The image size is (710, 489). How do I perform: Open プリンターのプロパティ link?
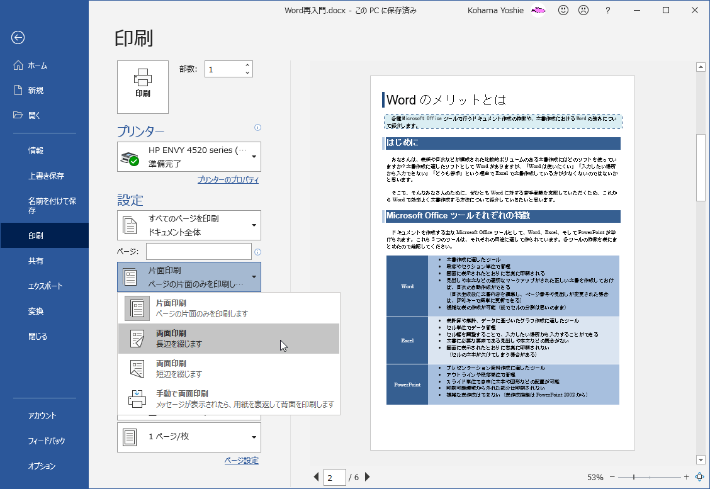click(x=228, y=180)
